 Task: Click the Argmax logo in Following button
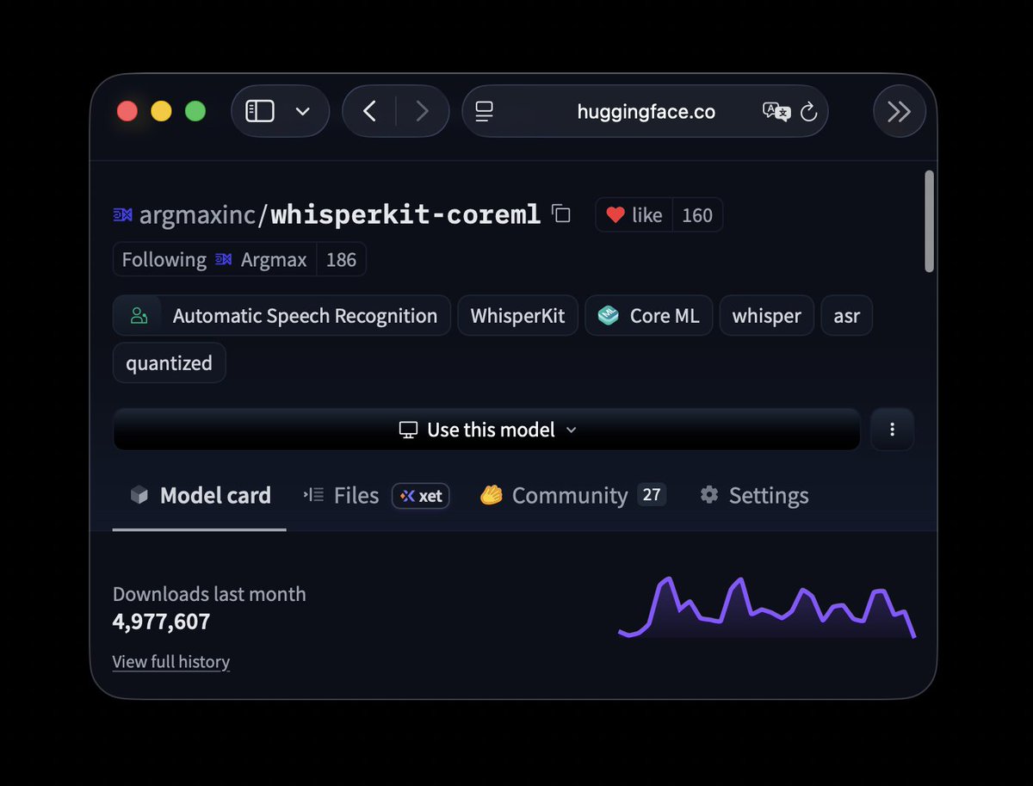pos(224,259)
